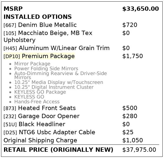This screenshot has width=164, height=159.
Task: Select KEYLESS GO Package bullet
Action: pos(40,92)
